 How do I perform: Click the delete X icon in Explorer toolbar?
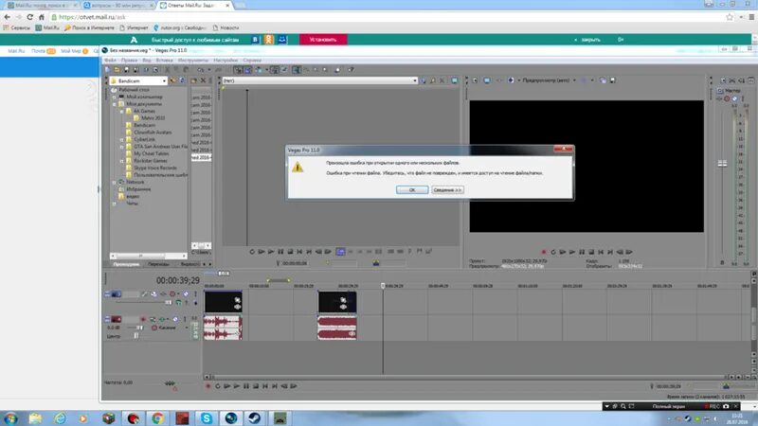(x=203, y=80)
